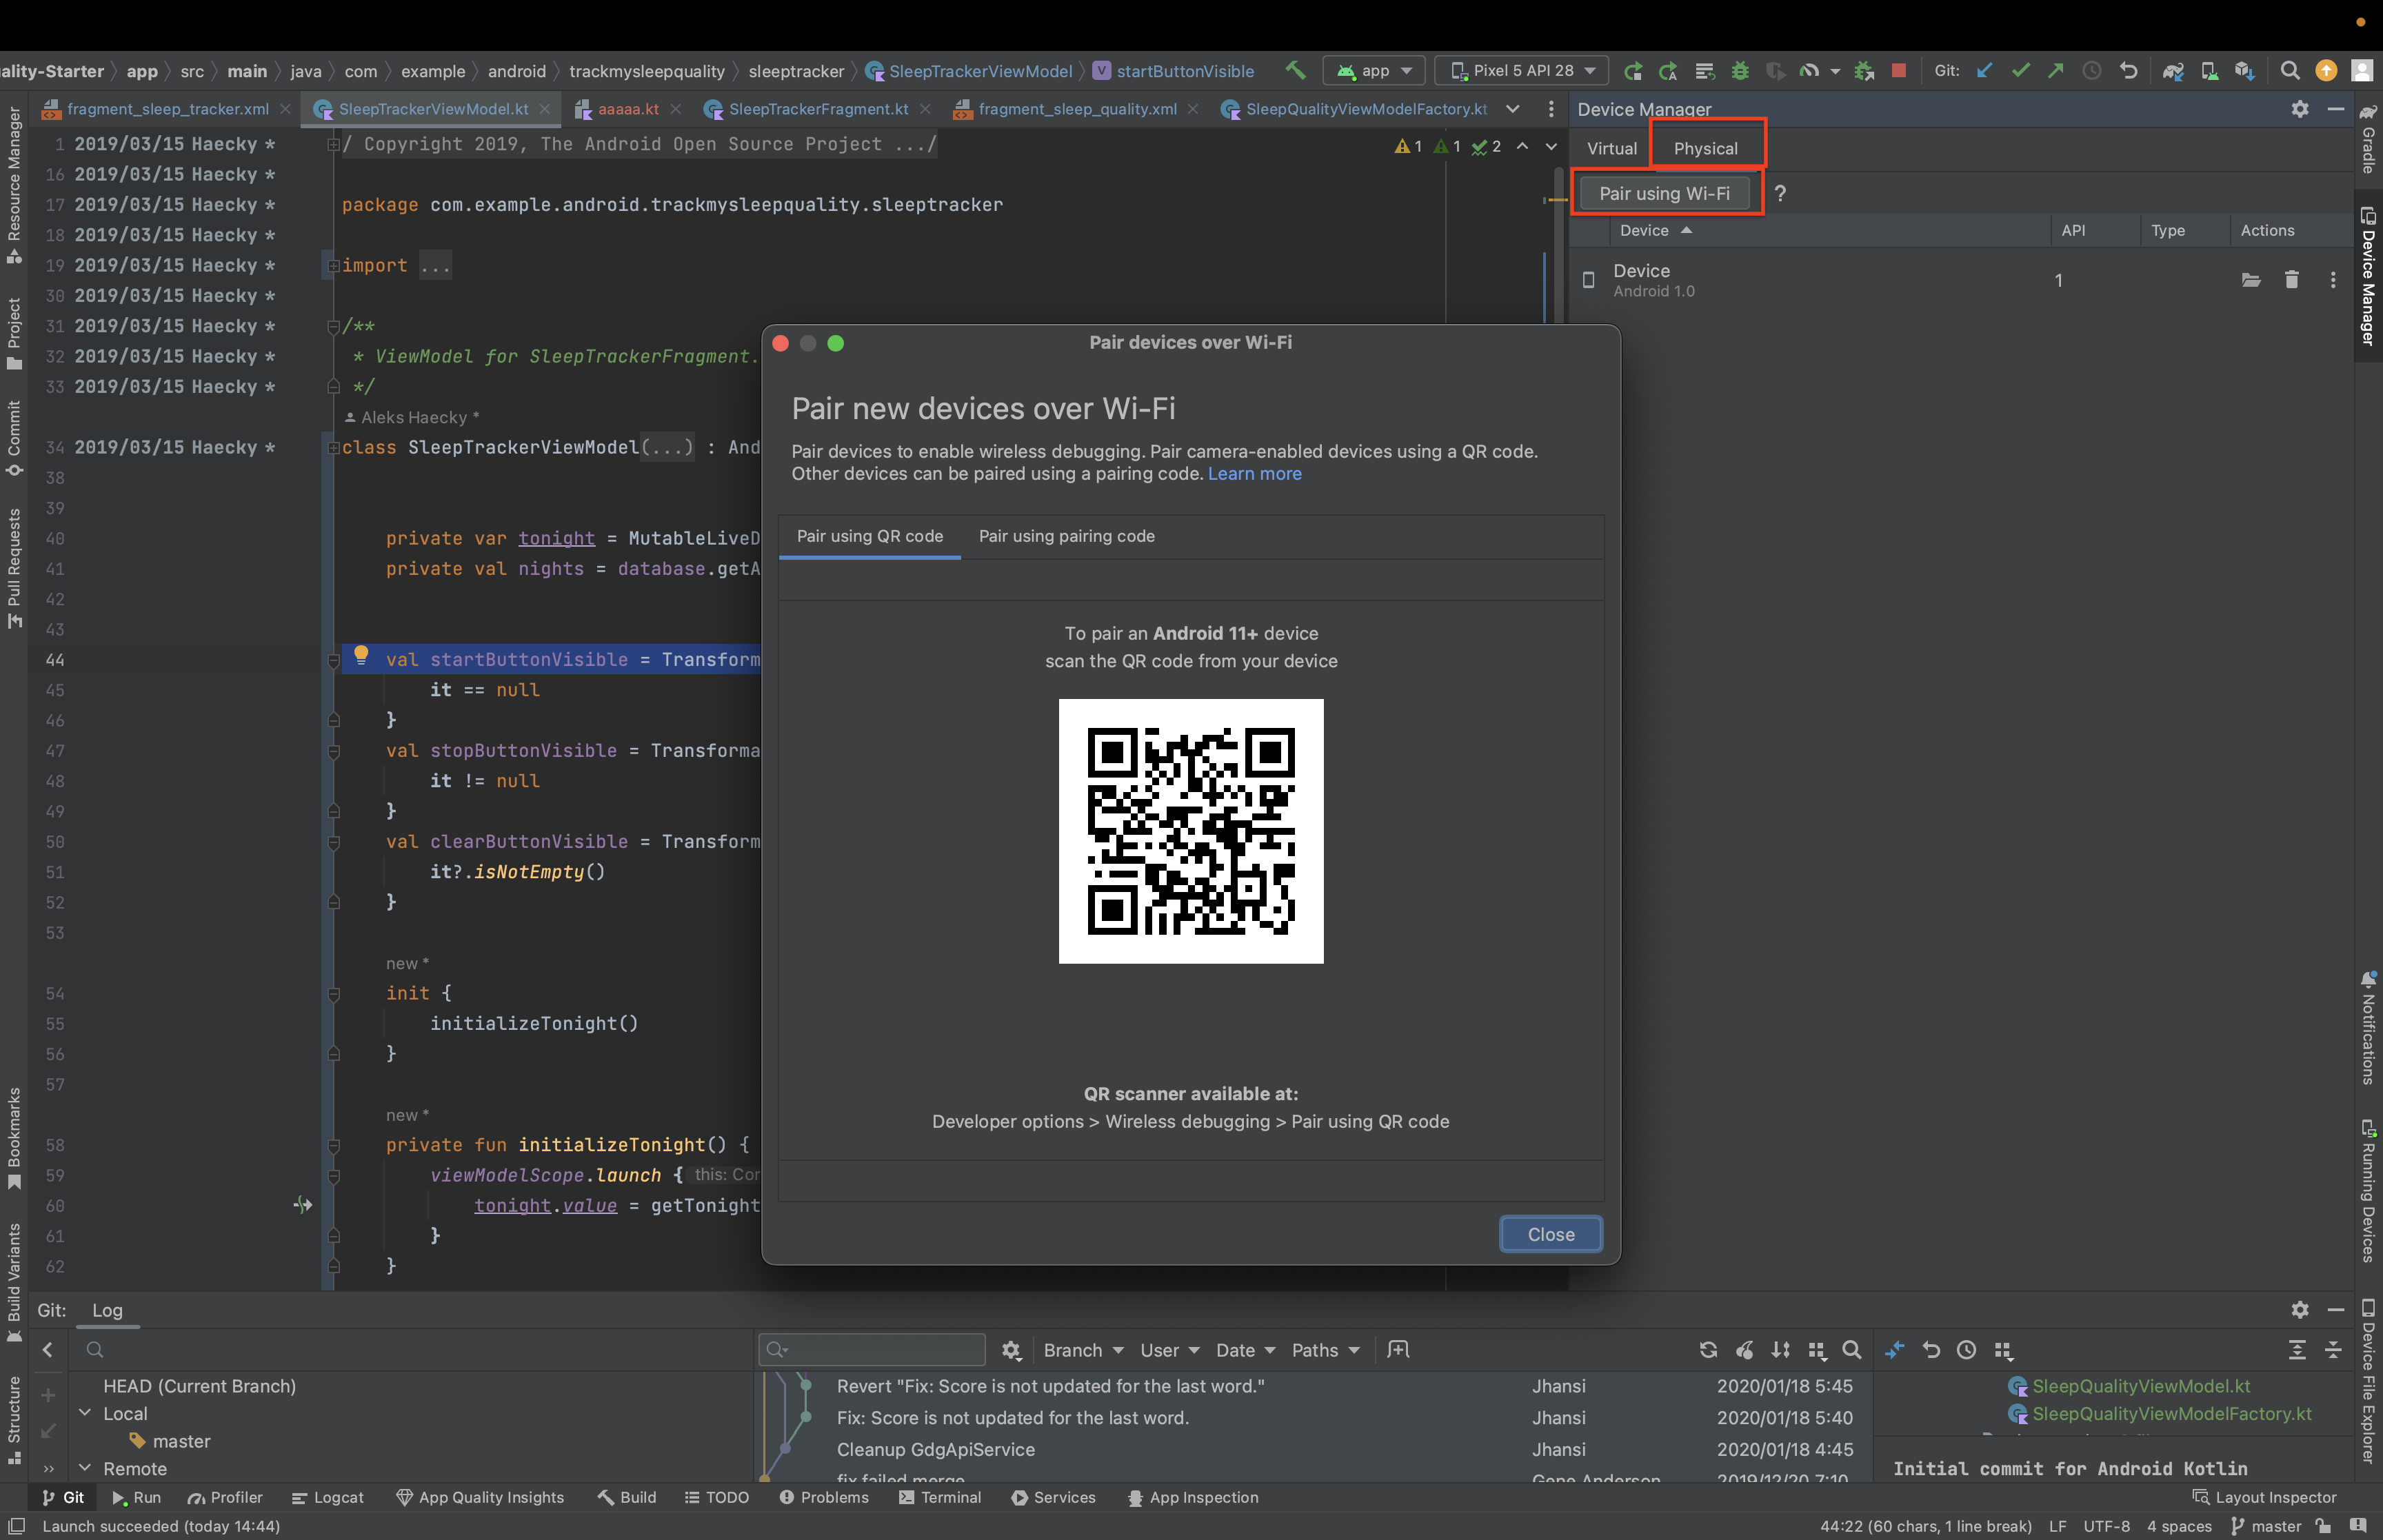Open the fragment_sleep_tracker.xml editor tab
The image size is (2383, 1540).
pyautogui.click(x=167, y=109)
